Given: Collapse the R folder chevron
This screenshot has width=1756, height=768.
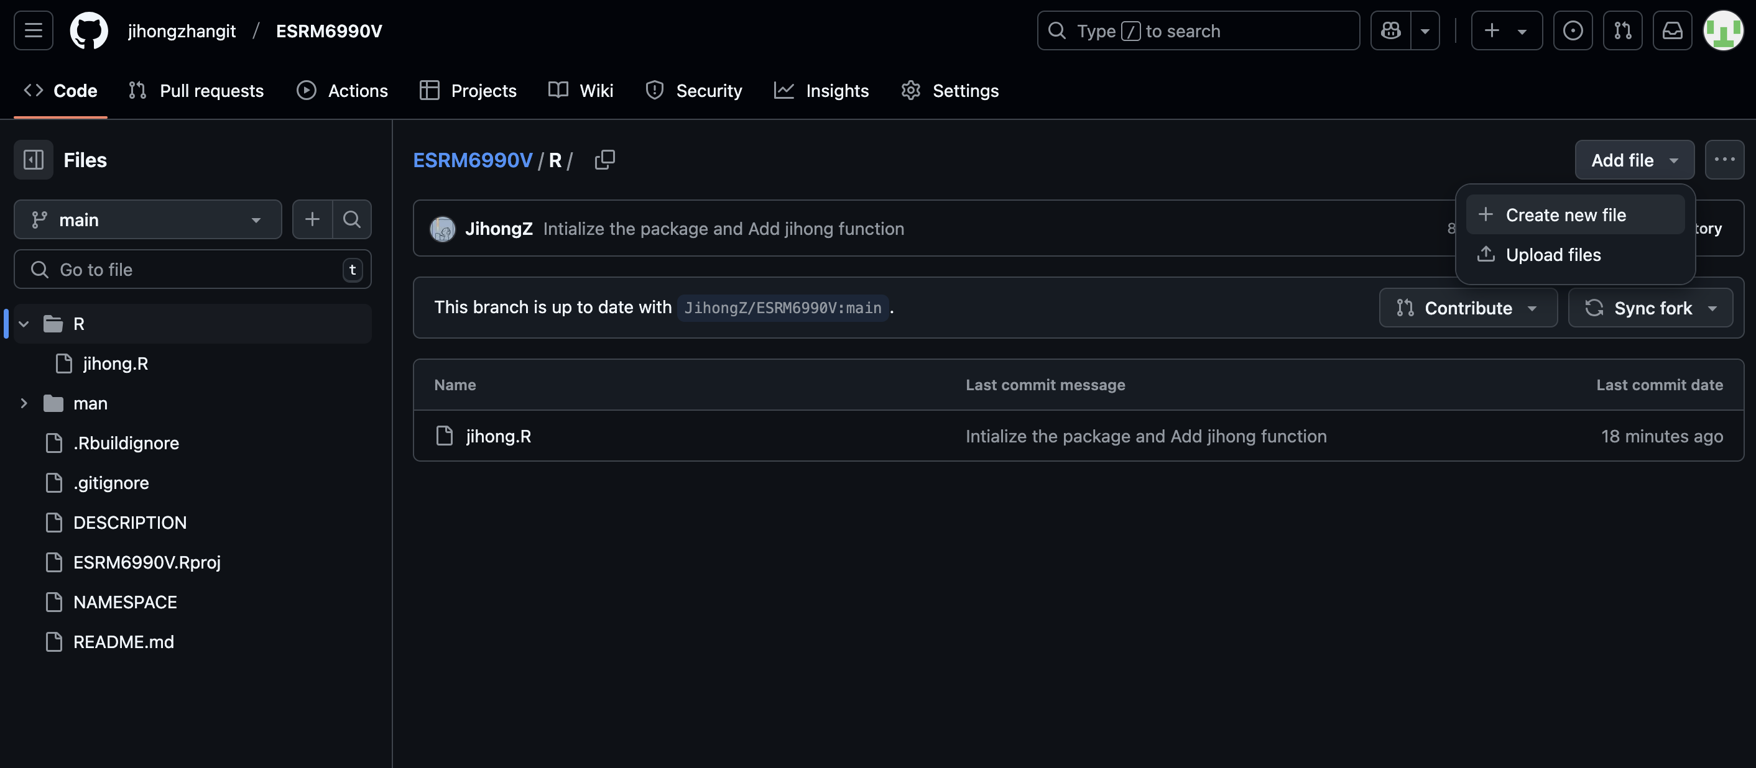Looking at the screenshot, I should click(24, 324).
